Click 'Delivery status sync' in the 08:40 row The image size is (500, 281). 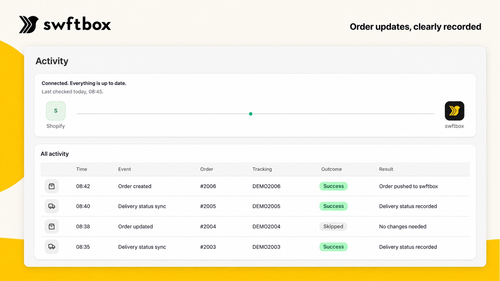(x=142, y=206)
